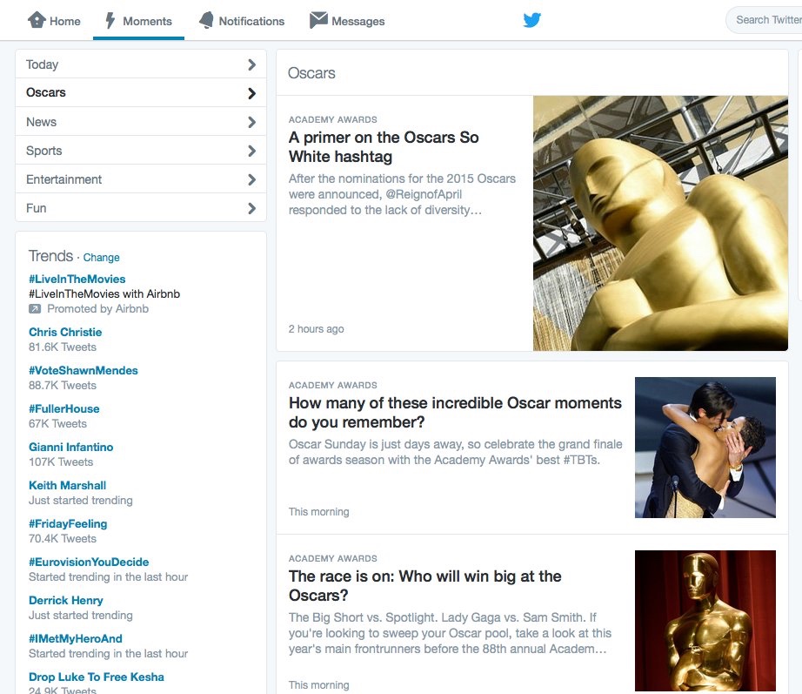Click the Oscars section heading
The image size is (802, 694).
click(311, 73)
